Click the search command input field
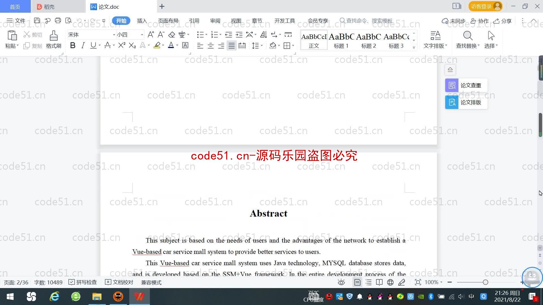Image resolution: width=543 pixels, height=305 pixels. click(366, 21)
